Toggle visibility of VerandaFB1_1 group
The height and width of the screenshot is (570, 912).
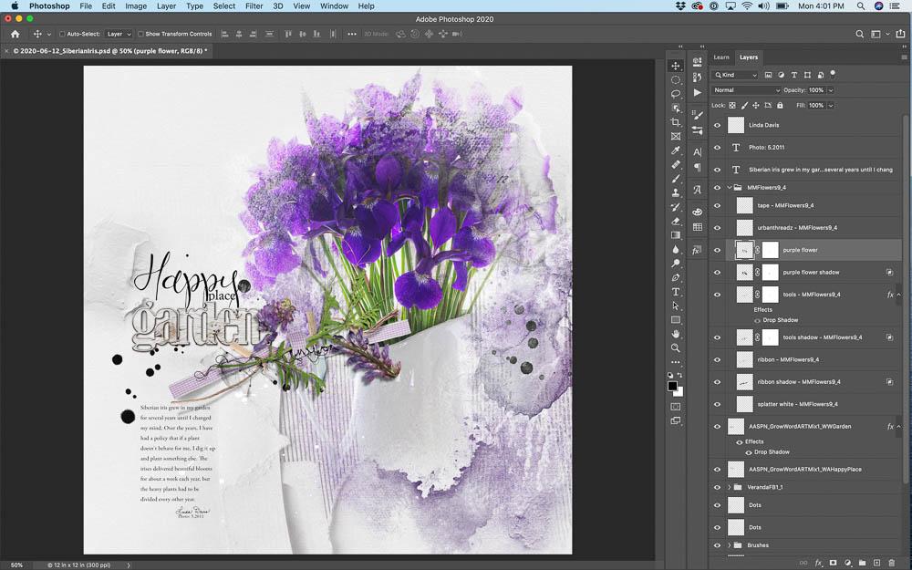[717, 487]
